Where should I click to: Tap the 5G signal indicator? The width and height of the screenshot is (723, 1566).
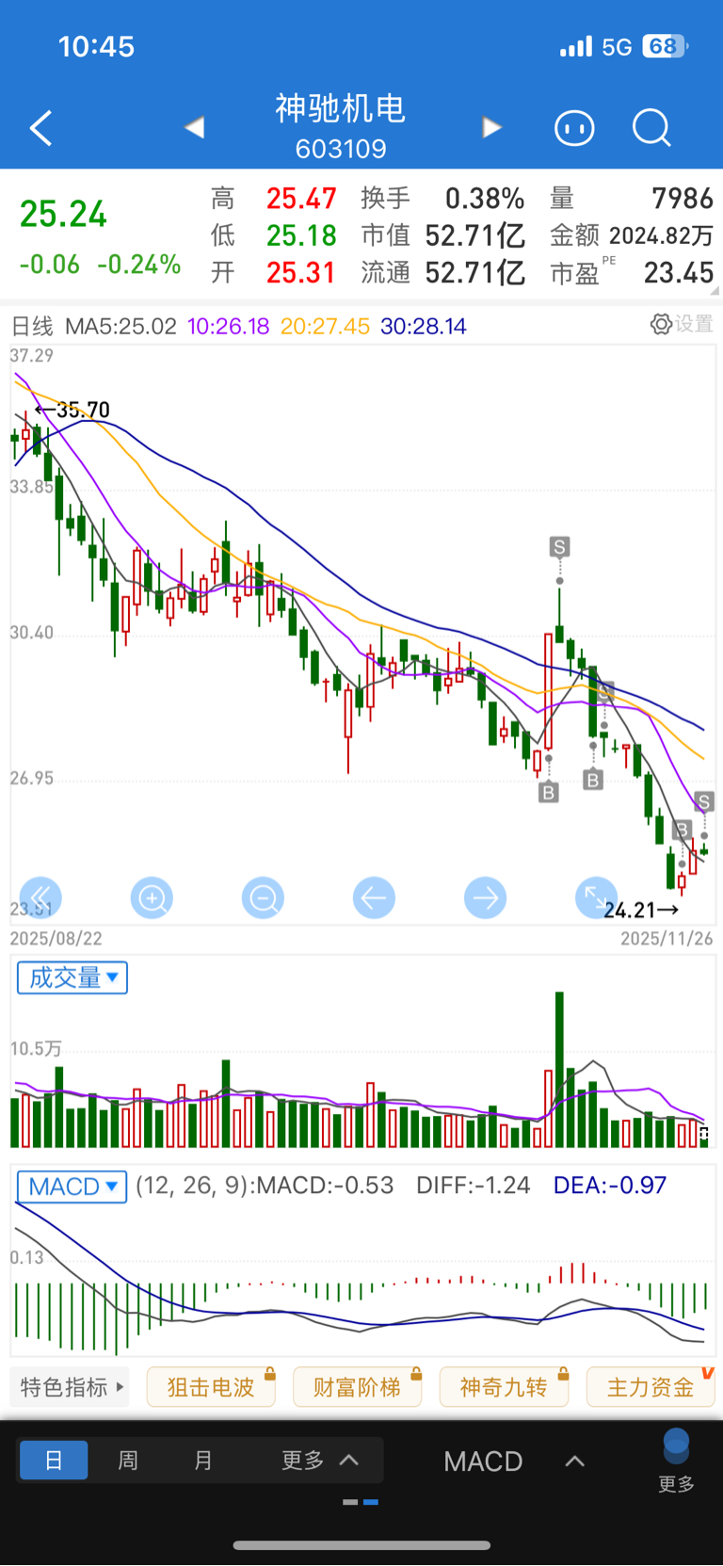617,47
